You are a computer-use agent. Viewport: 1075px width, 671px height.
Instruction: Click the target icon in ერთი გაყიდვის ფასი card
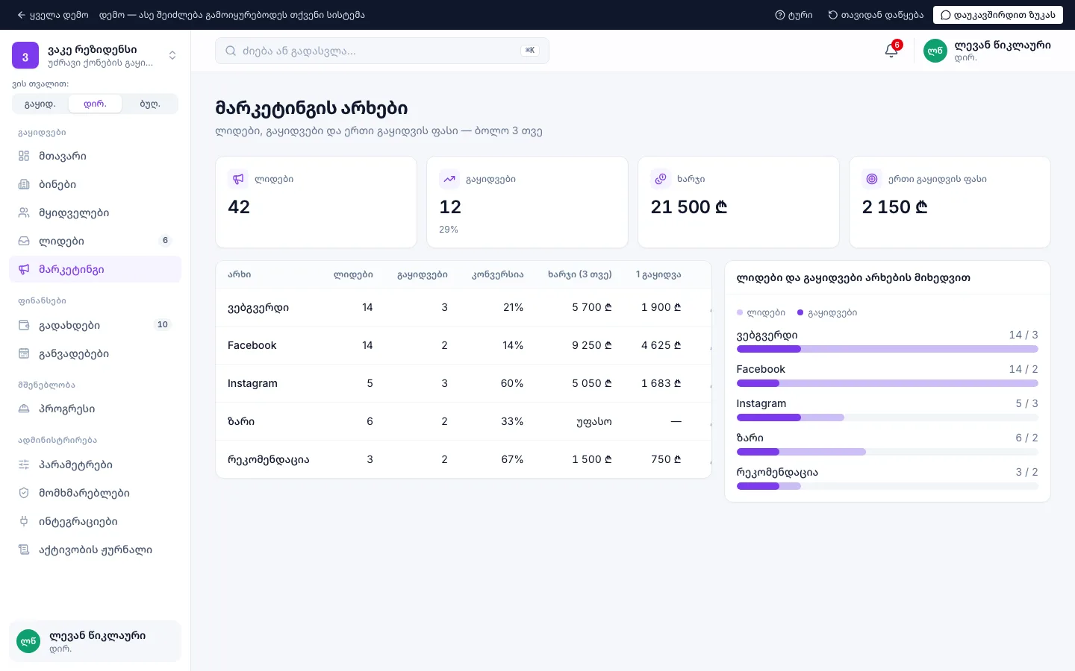[872, 179]
